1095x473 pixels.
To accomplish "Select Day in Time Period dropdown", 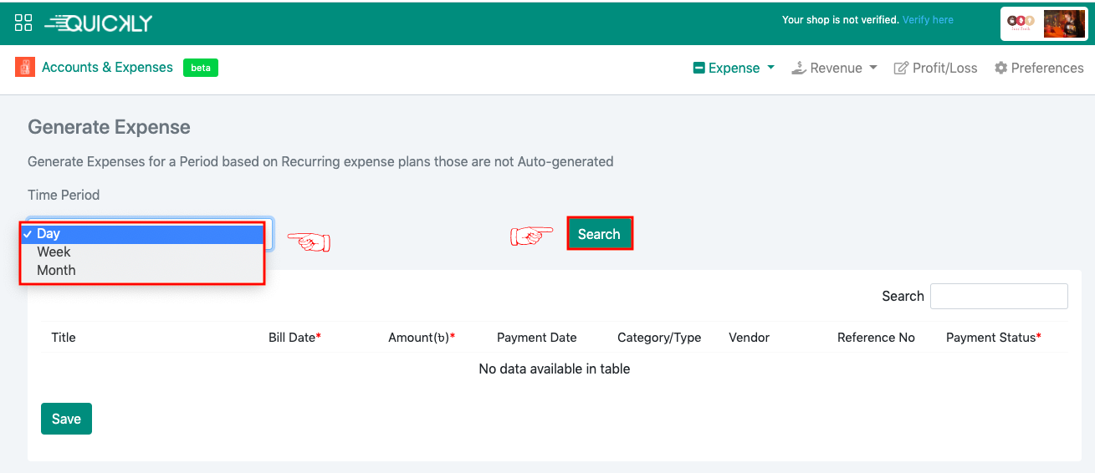I will click(49, 234).
